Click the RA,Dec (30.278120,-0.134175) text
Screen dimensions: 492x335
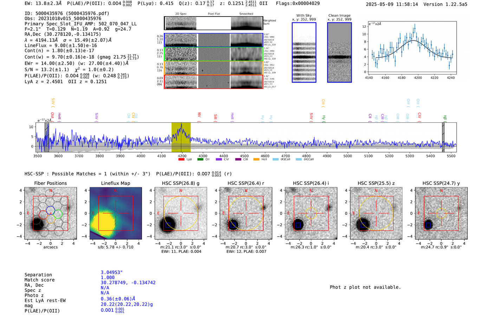[x=63, y=34]
